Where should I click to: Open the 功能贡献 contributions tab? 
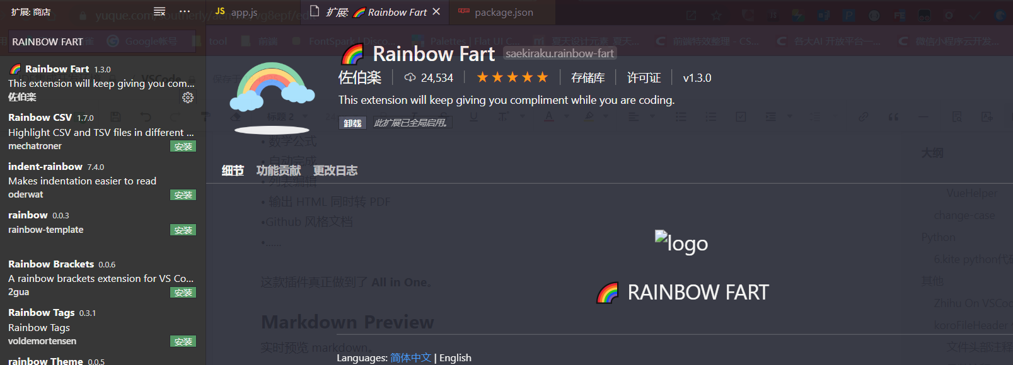click(x=279, y=171)
